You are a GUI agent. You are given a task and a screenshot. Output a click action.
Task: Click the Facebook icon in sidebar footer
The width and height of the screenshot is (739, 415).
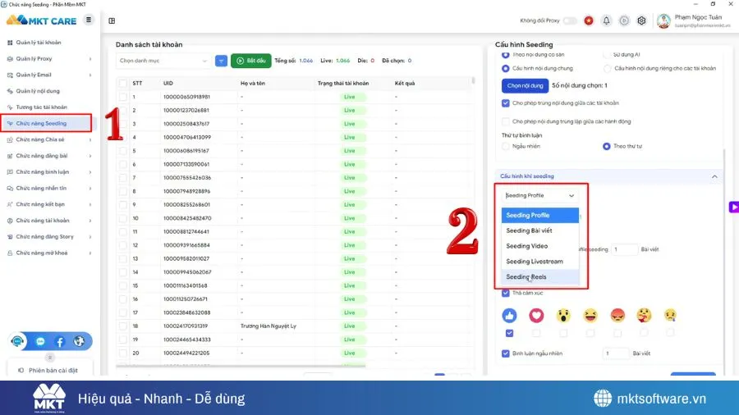coord(60,342)
